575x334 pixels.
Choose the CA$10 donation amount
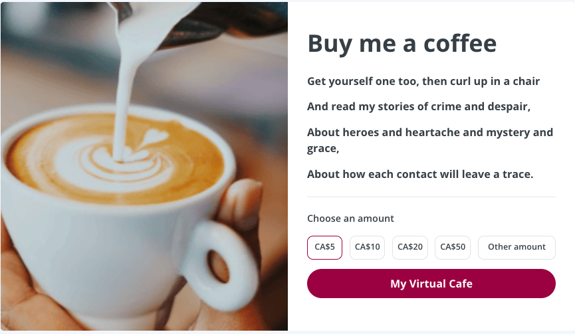pos(367,248)
